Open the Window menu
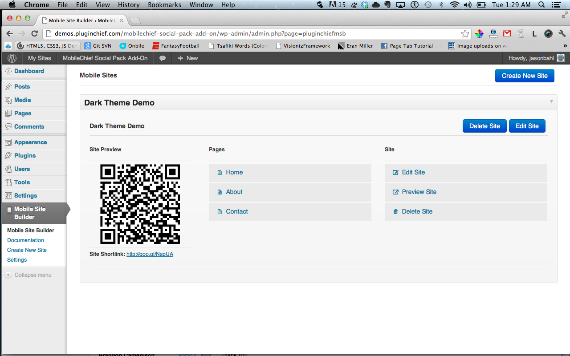 201,5
